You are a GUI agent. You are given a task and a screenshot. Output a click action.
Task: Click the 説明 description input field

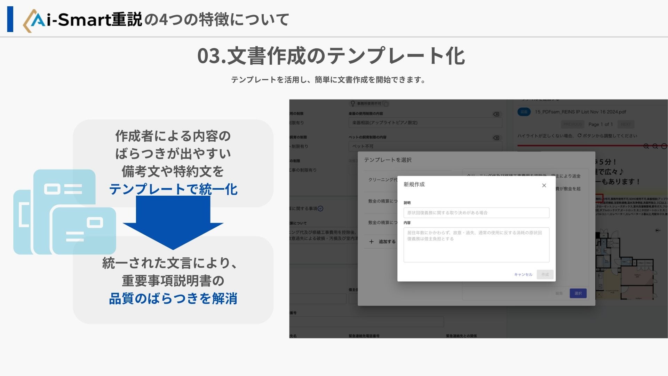[476, 213]
